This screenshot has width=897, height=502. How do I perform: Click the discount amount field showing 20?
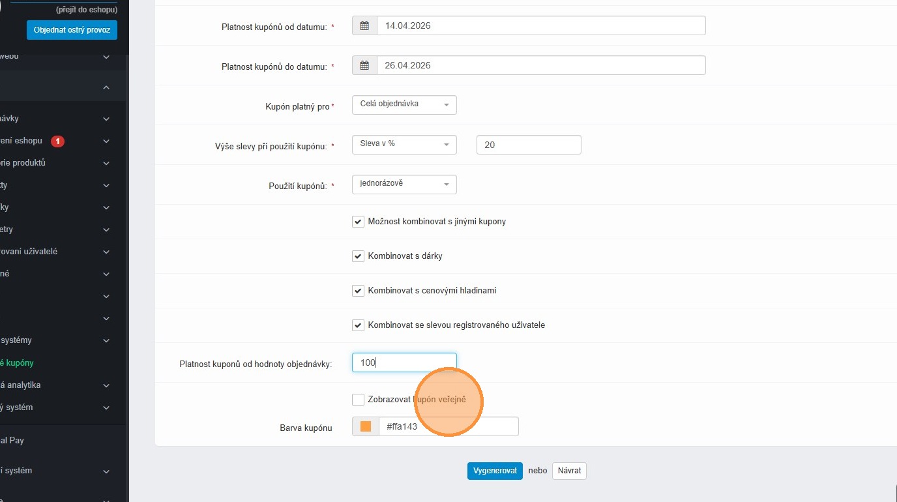pyautogui.click(x=528, y=145)
